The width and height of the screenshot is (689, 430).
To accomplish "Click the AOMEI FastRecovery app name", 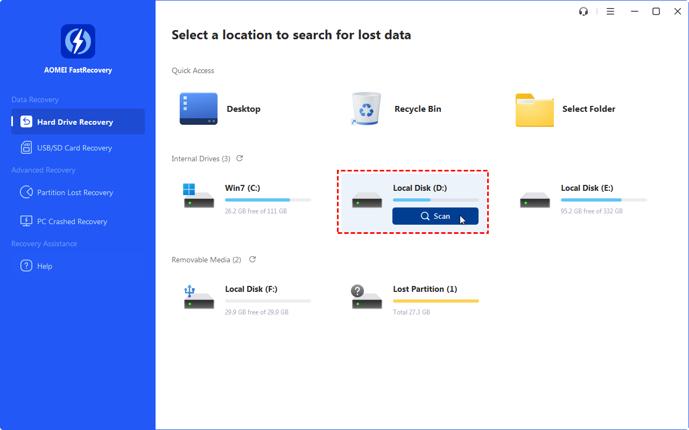I will 78,70.
